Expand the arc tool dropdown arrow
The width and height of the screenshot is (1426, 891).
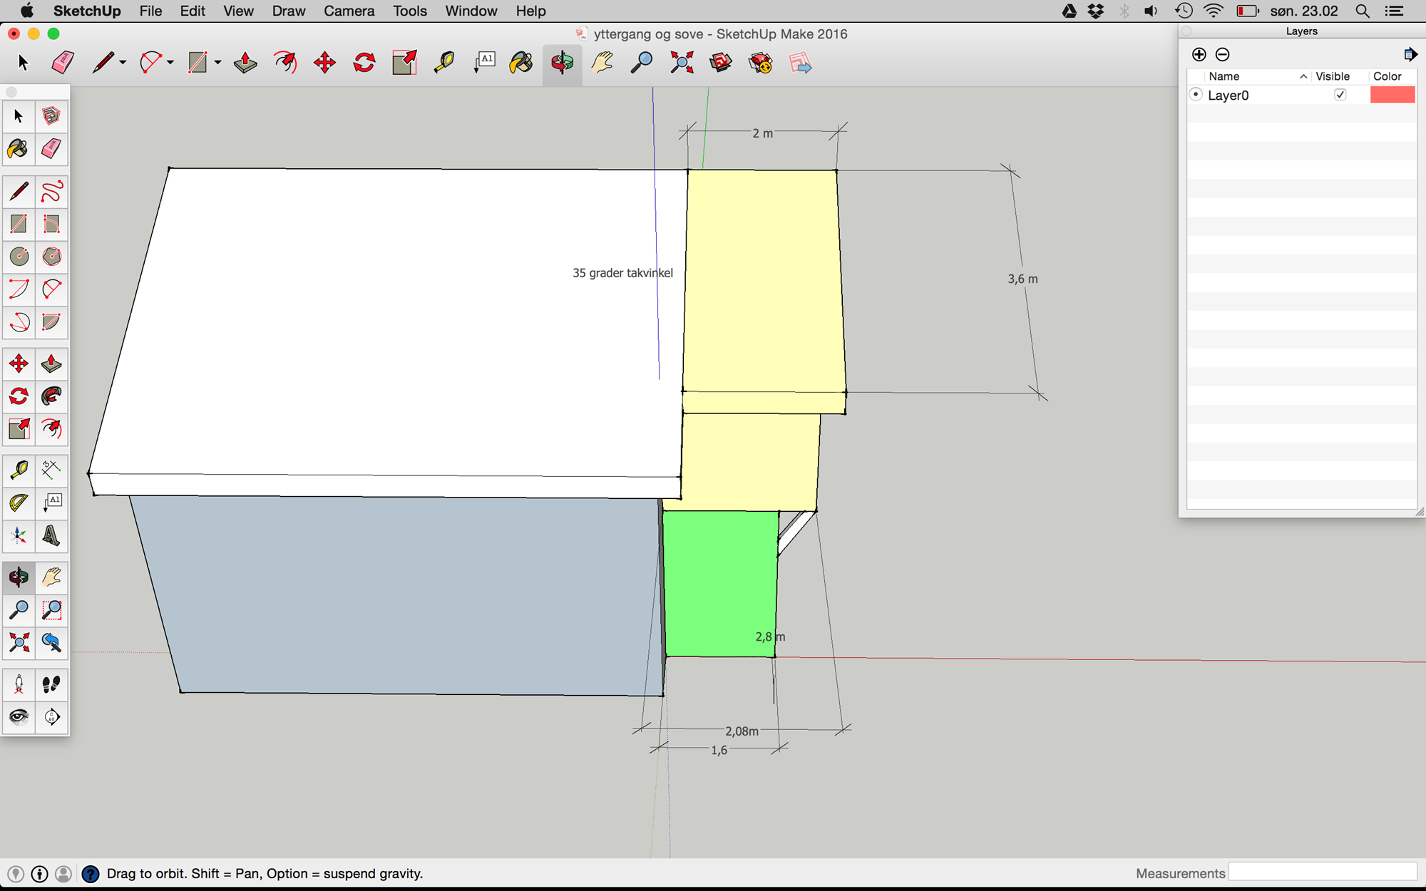[170, 63]
